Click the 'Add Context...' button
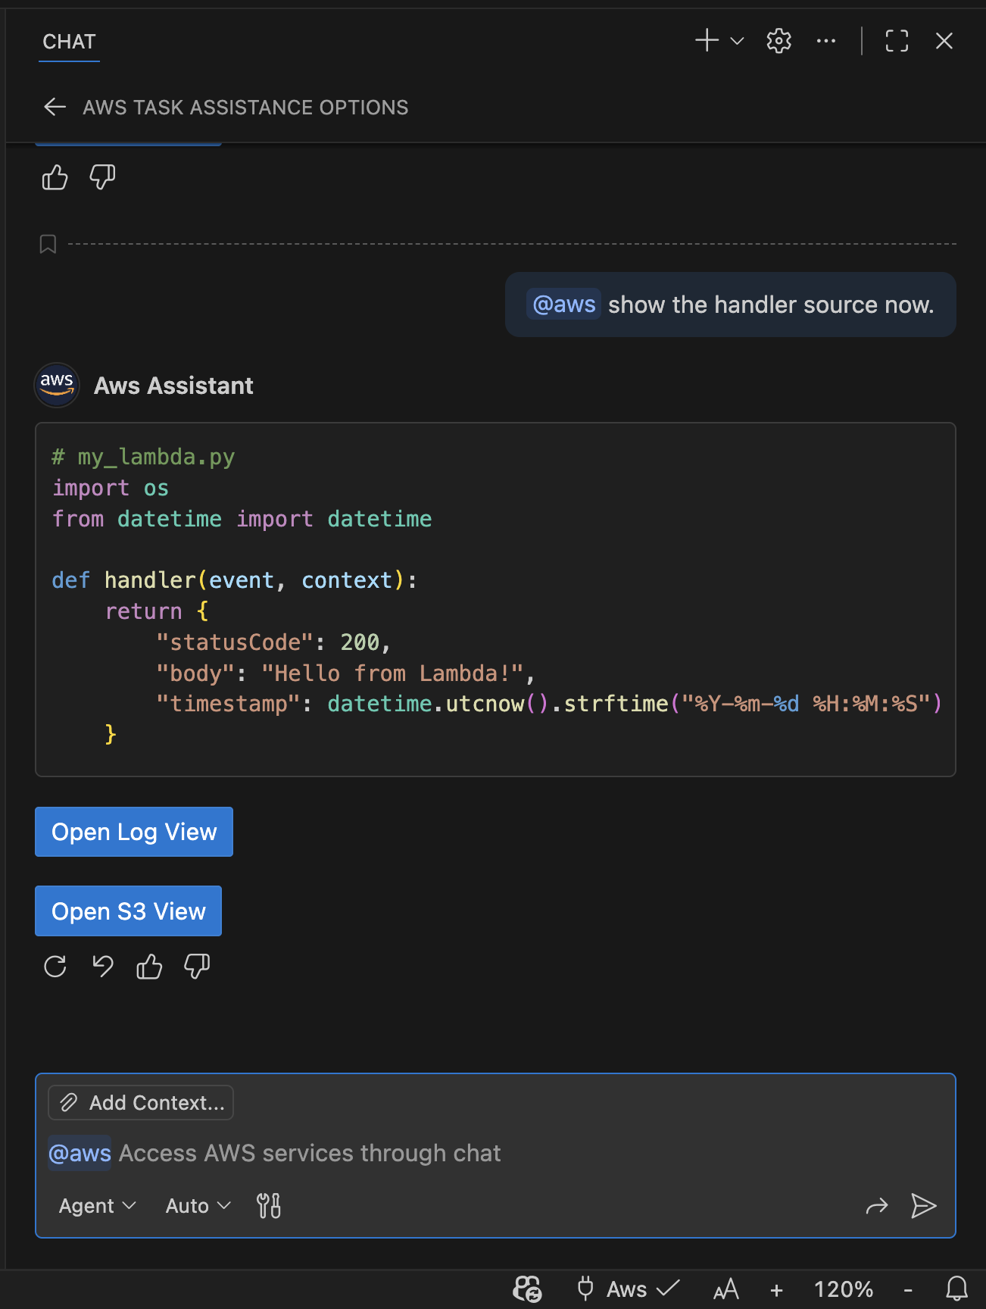 click(141, 1103)
